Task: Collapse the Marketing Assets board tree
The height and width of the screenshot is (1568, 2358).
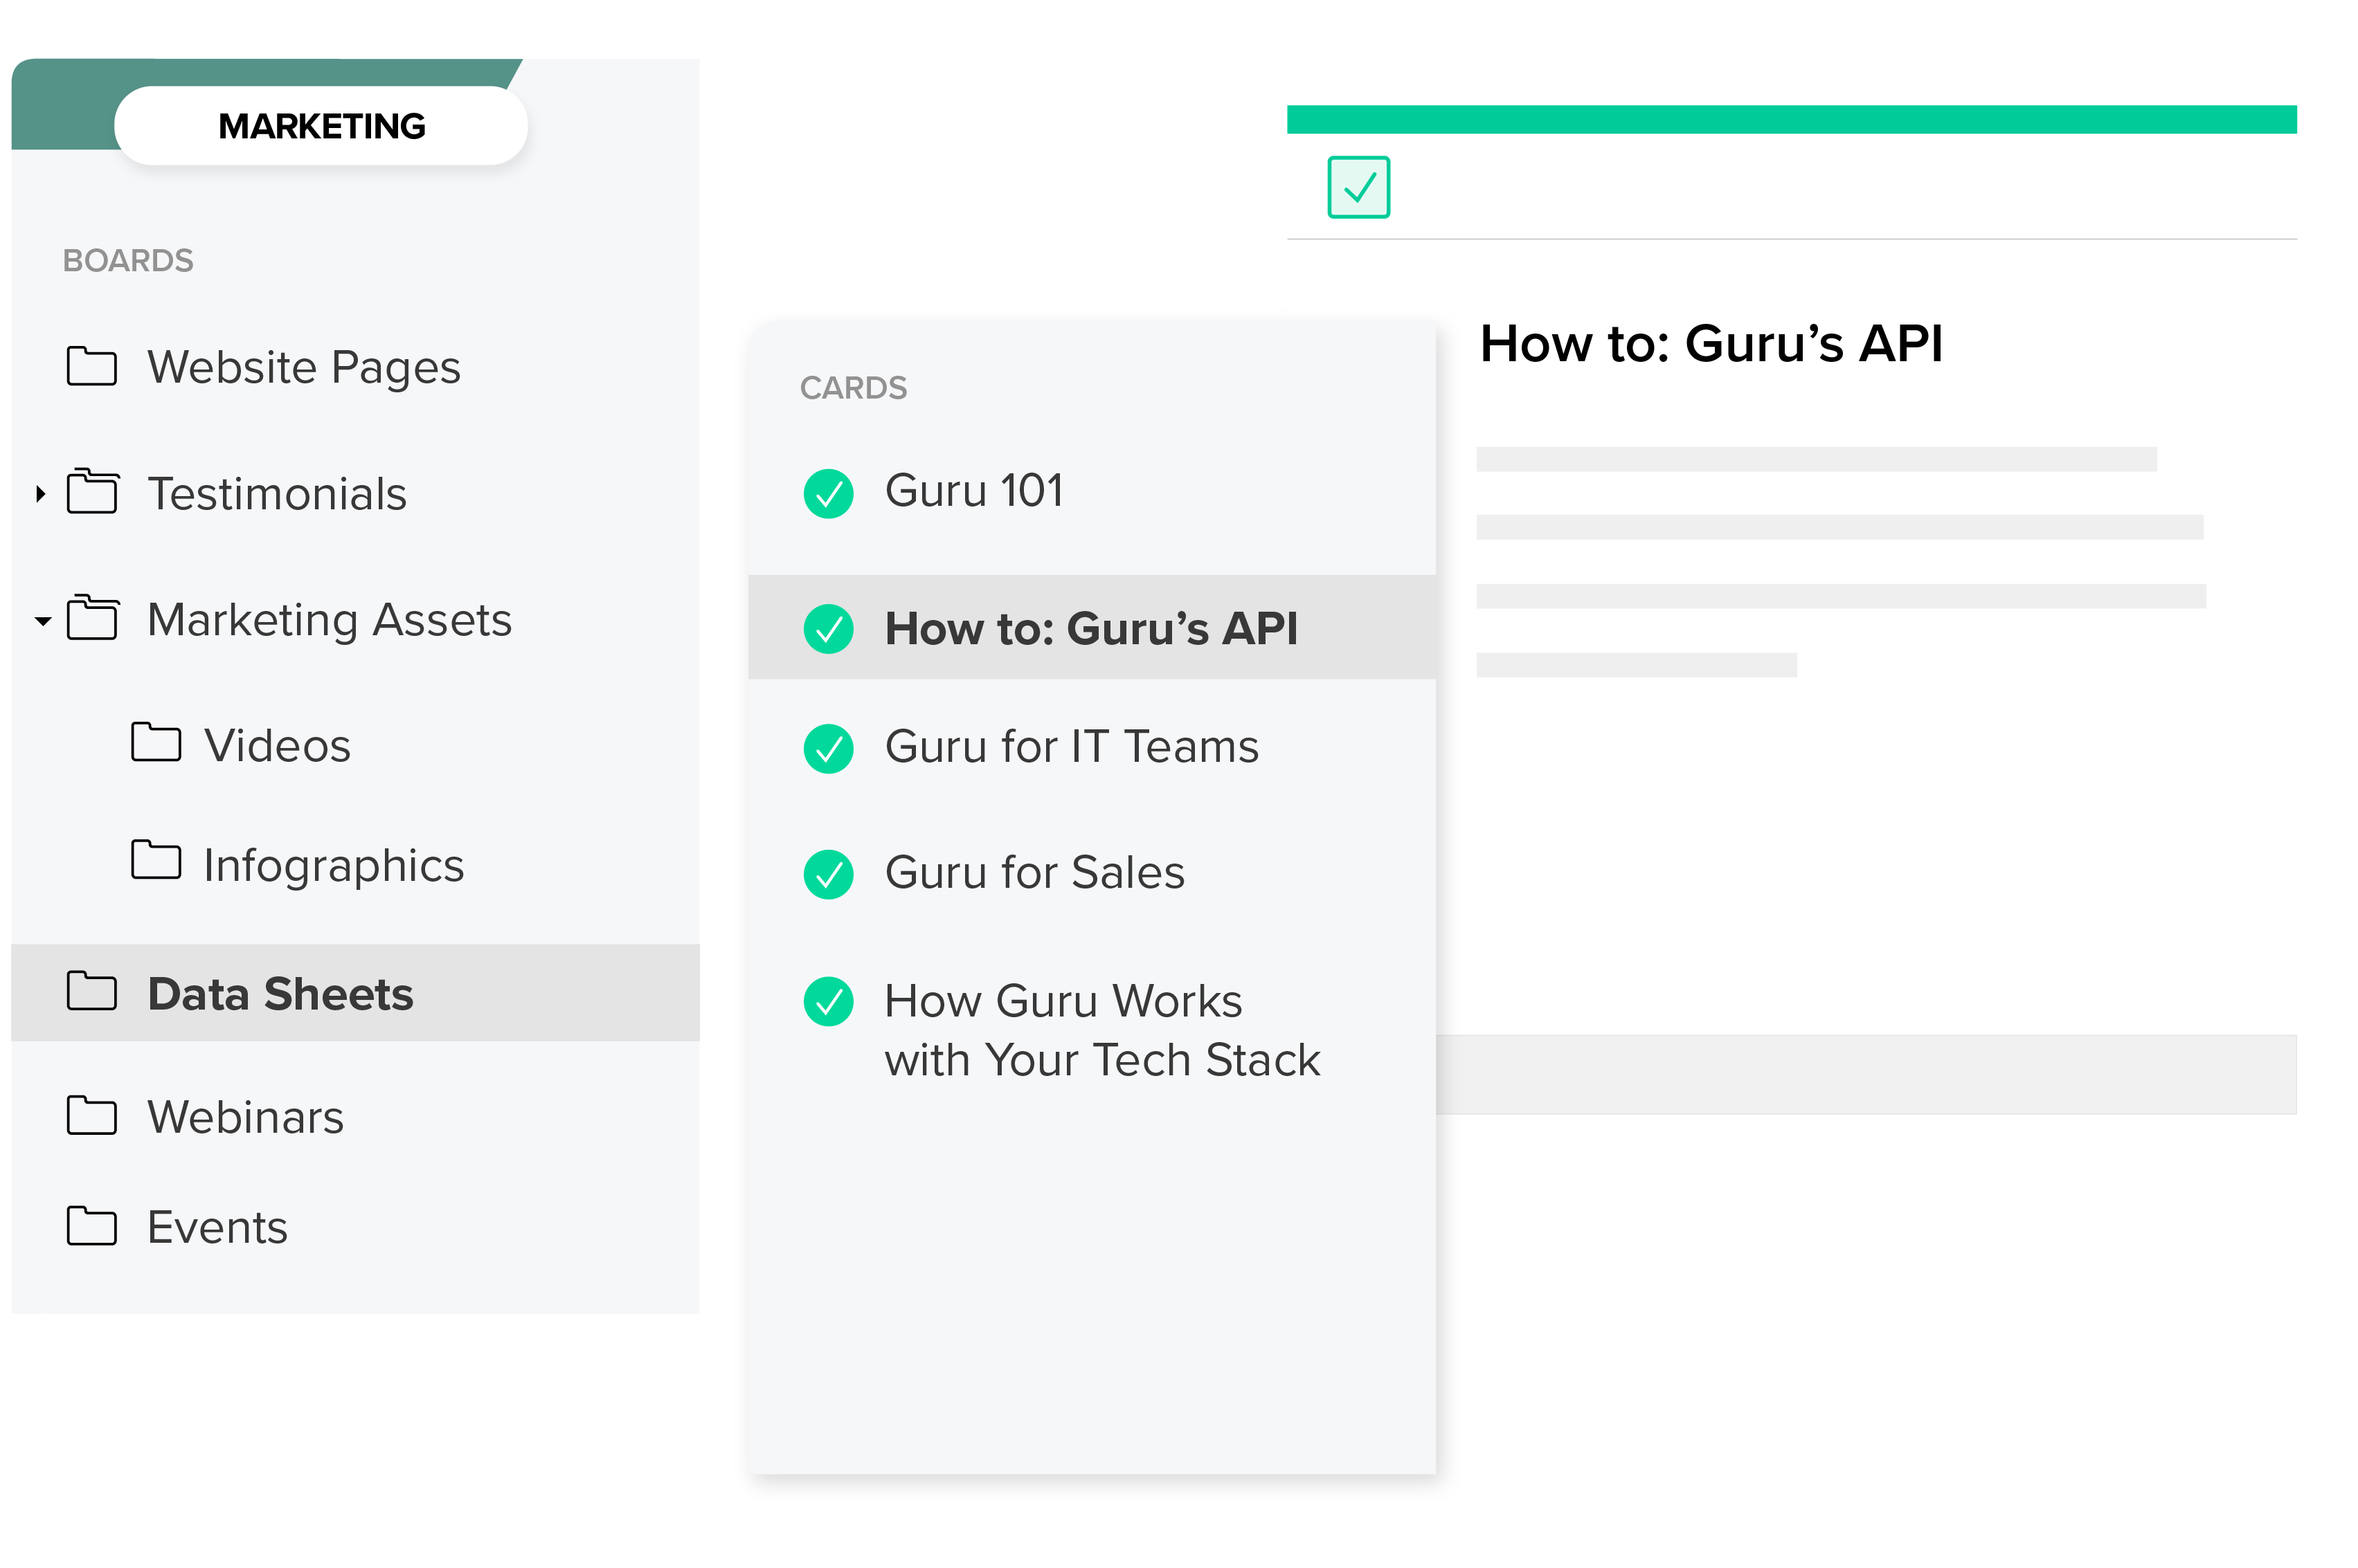Action: click(42, 621)
